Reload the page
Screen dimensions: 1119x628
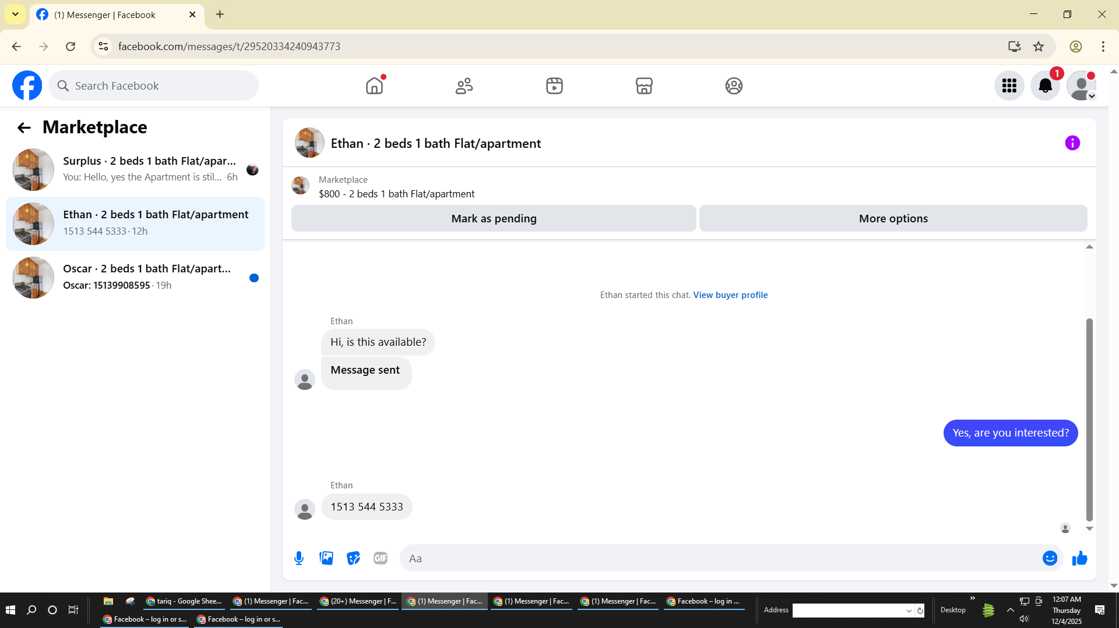tap(71, 47)
